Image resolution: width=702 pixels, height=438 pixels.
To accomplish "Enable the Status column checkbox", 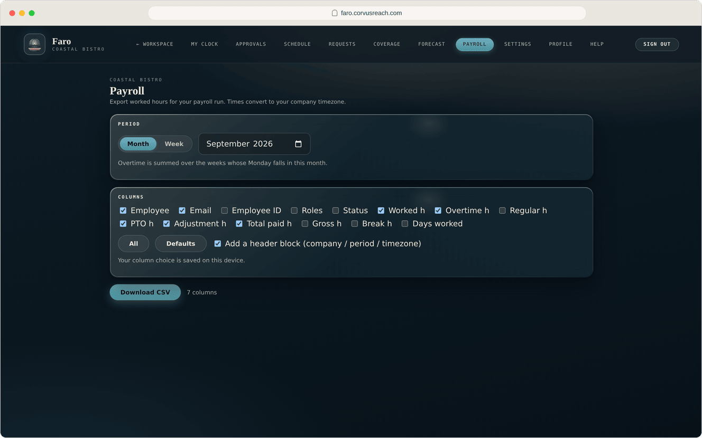I will pos(335,211).
